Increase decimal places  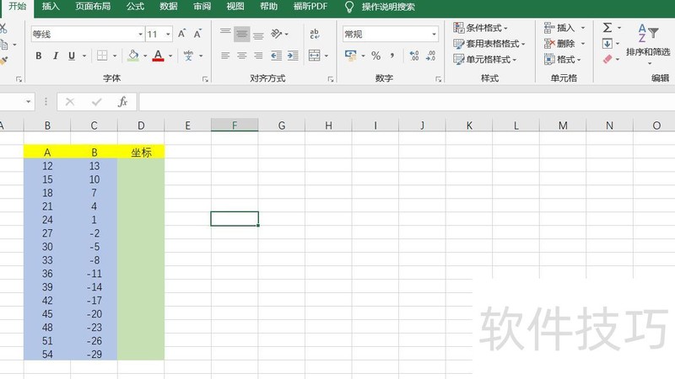pos(414,56)
